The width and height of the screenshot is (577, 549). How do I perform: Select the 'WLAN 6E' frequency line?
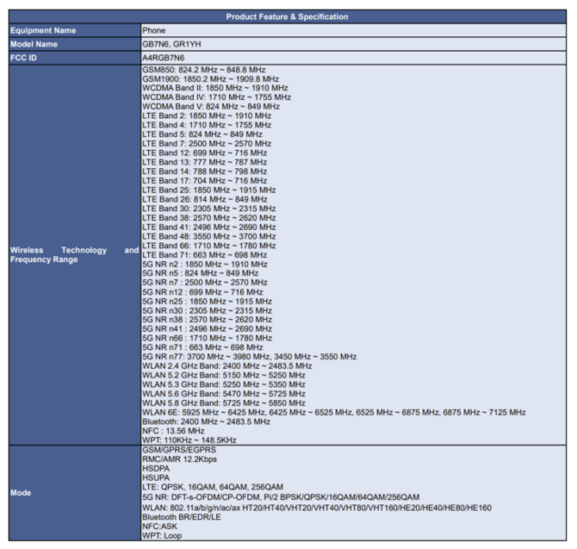[334, 413]
